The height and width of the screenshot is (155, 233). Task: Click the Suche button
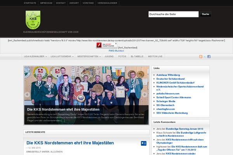[x=205, y=14]
